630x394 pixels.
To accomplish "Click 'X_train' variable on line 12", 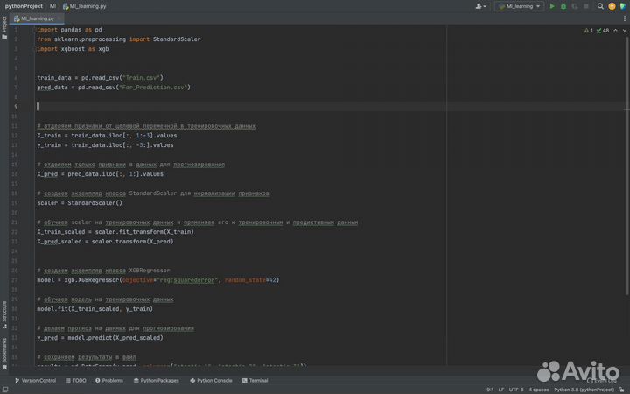I will (x=49, y=136).
